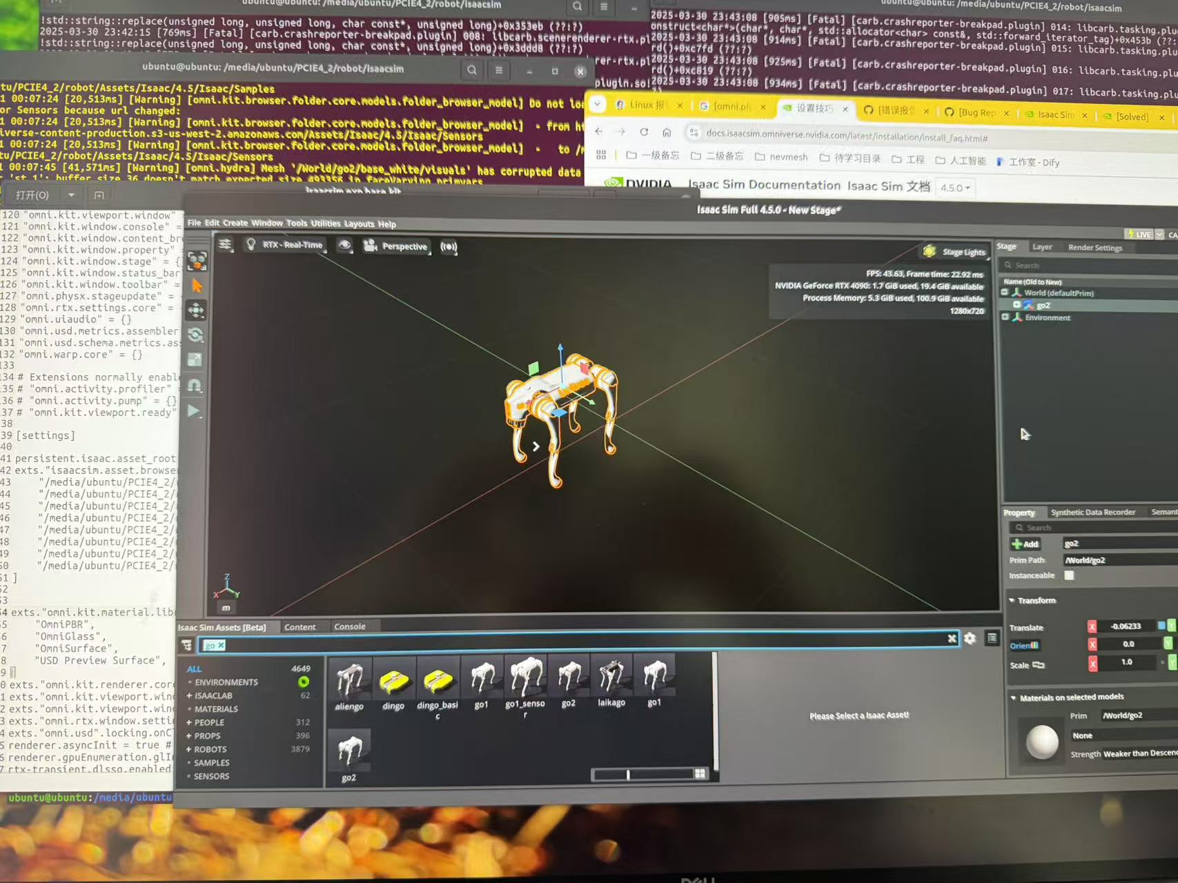
Task: Collapse the World (defaultPrim) tree node
Action: pyautogui.click(x=1005, y=292)
